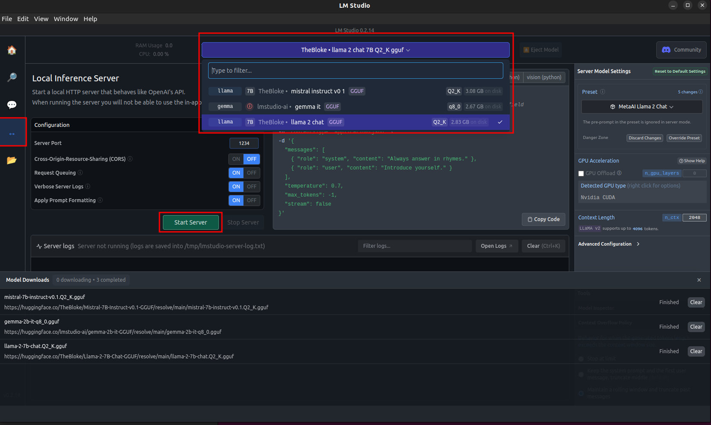
Task: Open the File menu
Action: pyautogui.click(x=7, y=19)
